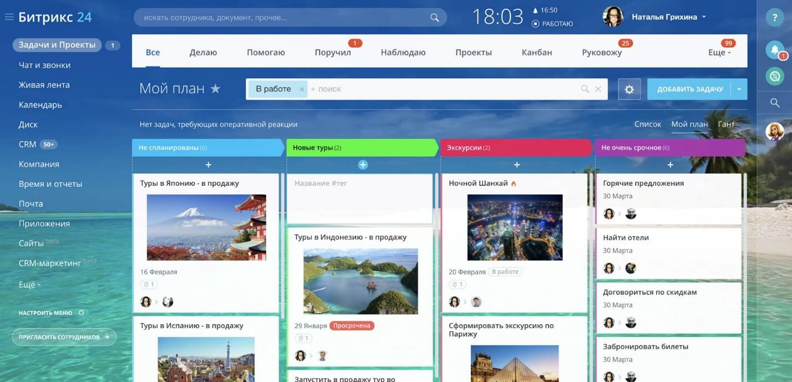
Task: Open notifications bell icon
Action: click(x=774, y=50)
